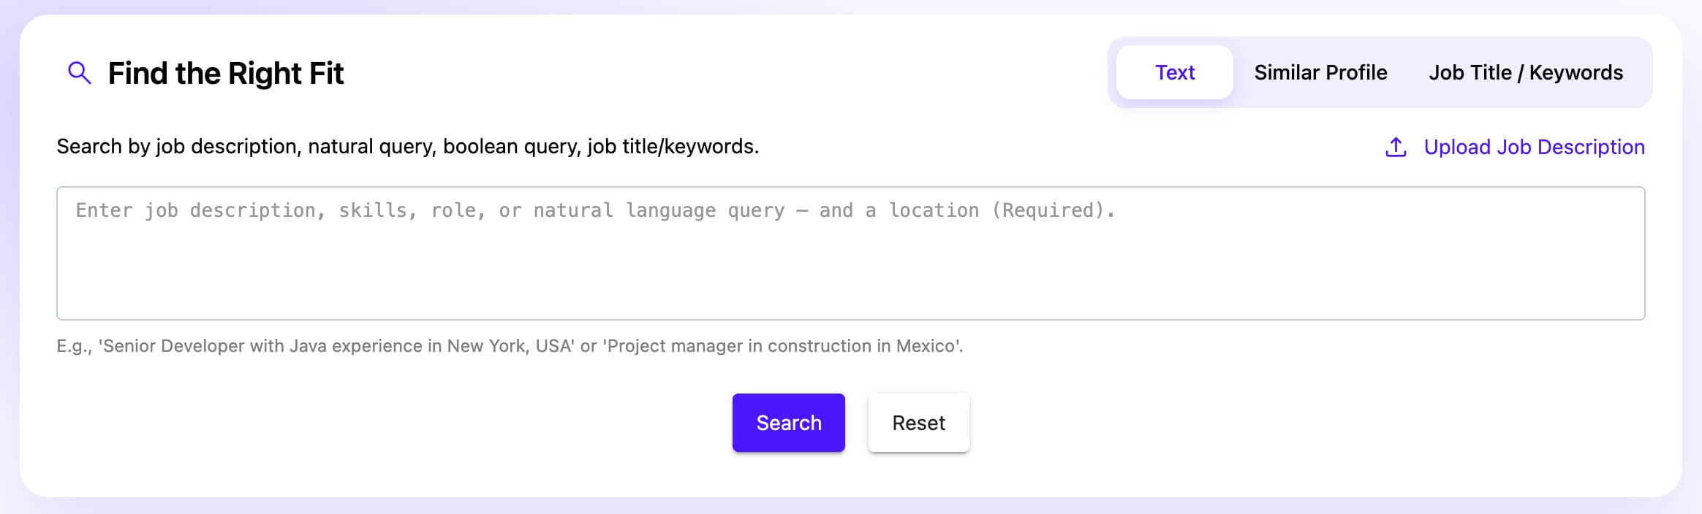Click the Upload Job Description link
The height and width of the screenshot is (514, 1702).
tap(1534, 147)
